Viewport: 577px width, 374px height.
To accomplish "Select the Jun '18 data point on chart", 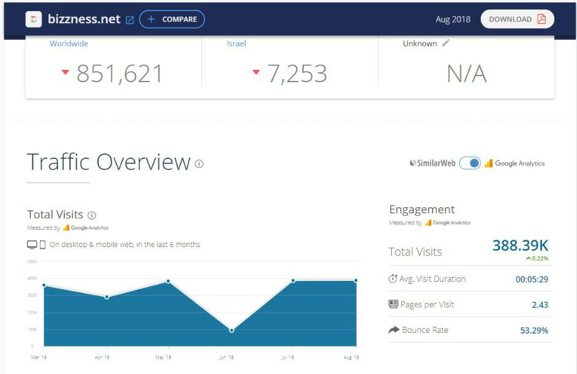I will (x=231, y=330).
